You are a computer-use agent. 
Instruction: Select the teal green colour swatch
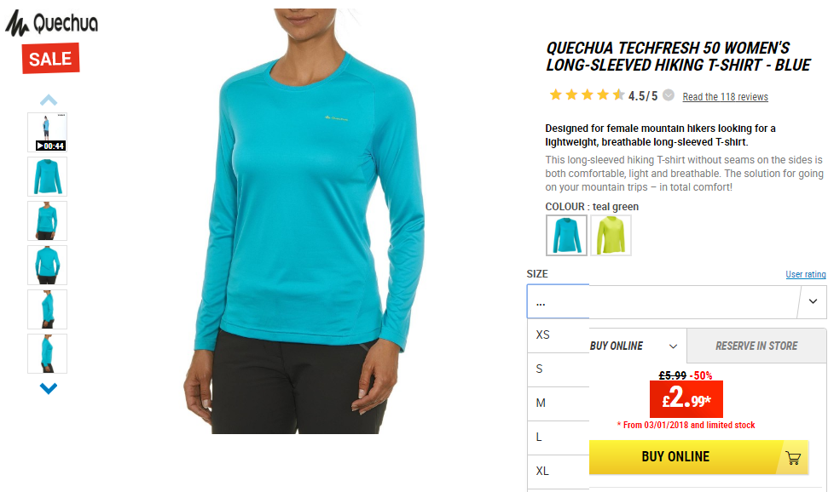tap(566, 235)
